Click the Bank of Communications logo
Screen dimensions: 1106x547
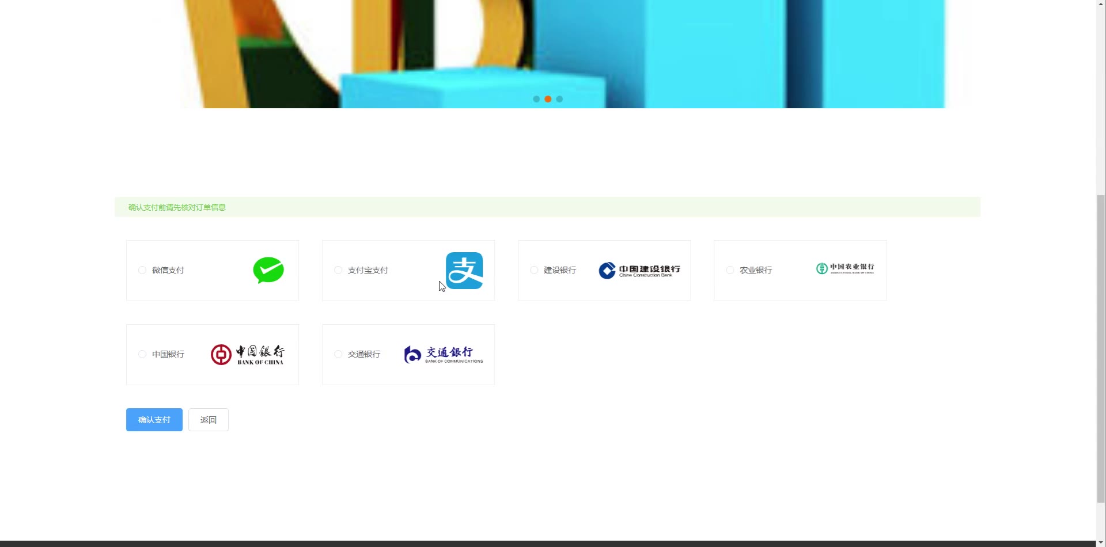444,355
